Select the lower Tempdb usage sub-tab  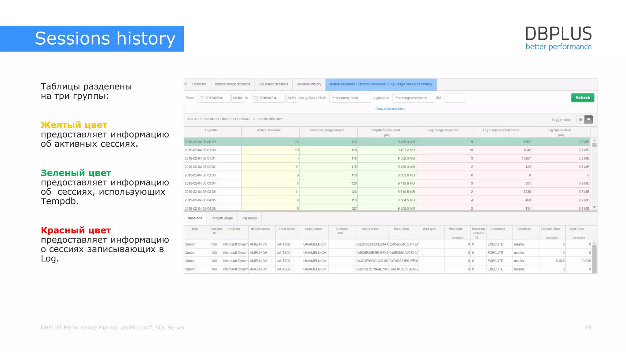click(222, 218)
